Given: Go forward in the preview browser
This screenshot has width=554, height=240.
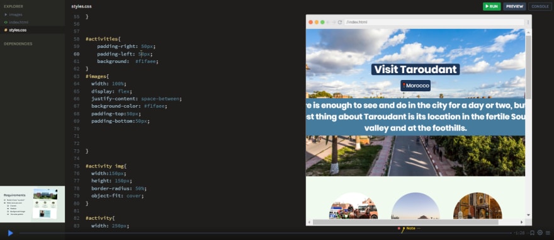Looking at the screenshot, I should [x=334, y=22].
